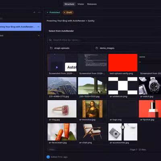Select the red test-upload-verify.png image
The image size is (161, 161).
(x=123, y=62)
